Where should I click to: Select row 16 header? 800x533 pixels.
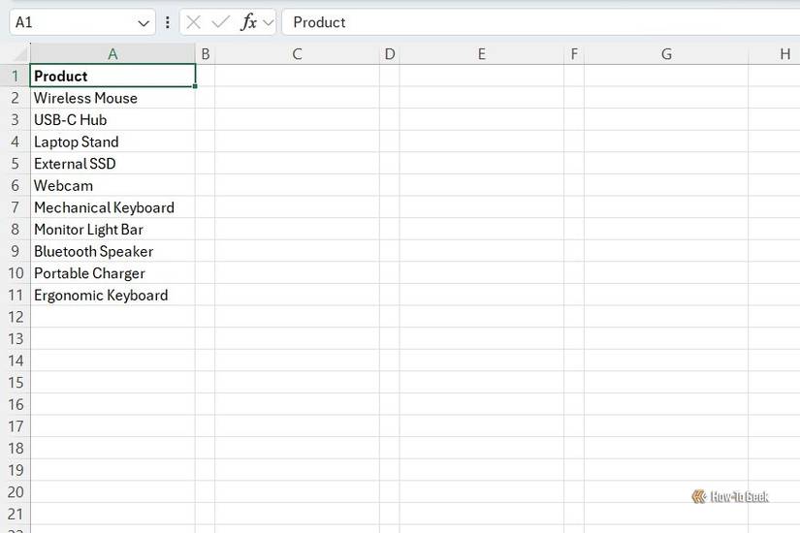[x=16, y=404]
